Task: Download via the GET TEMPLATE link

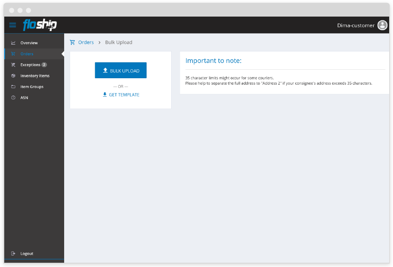Action: click(x=121, y=95)
